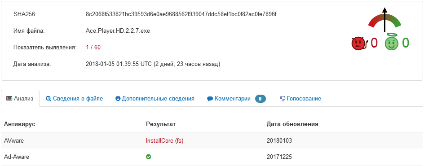Open the Дополнительные сведения tab
Viewport: 424px width, 166px height.
[155, 99]
